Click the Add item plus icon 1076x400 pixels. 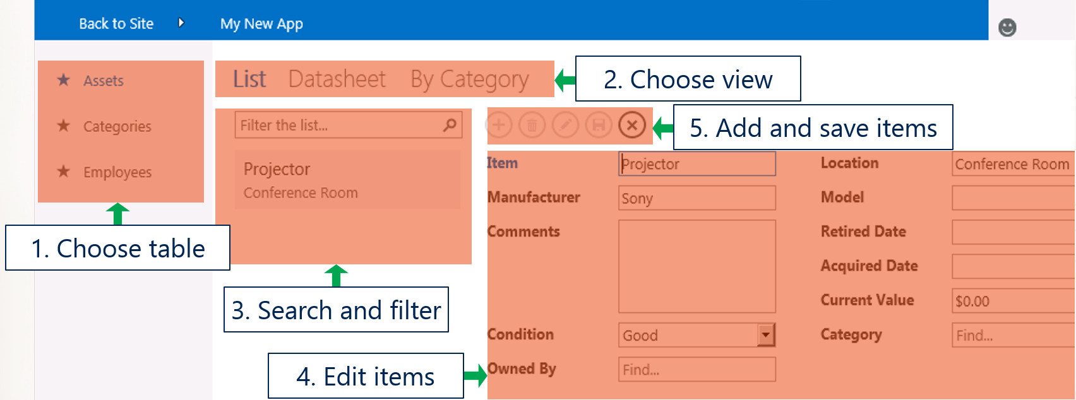(x=499, y=126)
